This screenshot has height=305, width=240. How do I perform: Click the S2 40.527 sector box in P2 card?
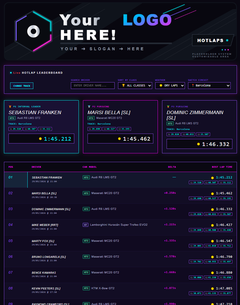tap(109, 129)
